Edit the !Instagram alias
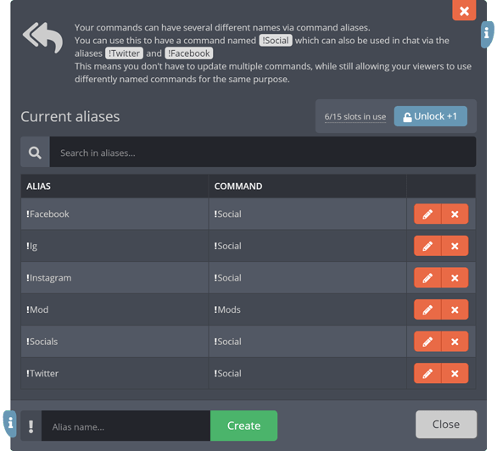This screenshot has height=451, width=497. pos(427,278)
